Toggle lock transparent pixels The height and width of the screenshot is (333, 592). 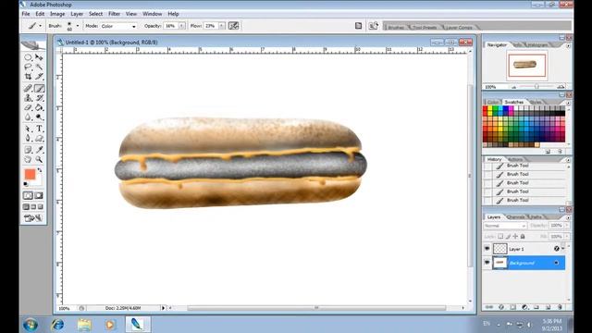[500, 237]
